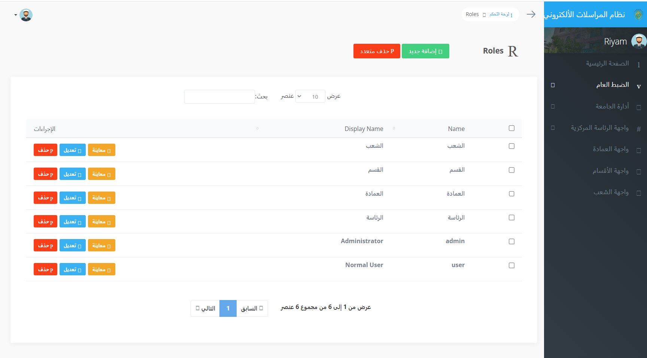Click the sidebar collapse arrow icon
The width and height of the screenshot is (647, 358).
tap(531, 14)
